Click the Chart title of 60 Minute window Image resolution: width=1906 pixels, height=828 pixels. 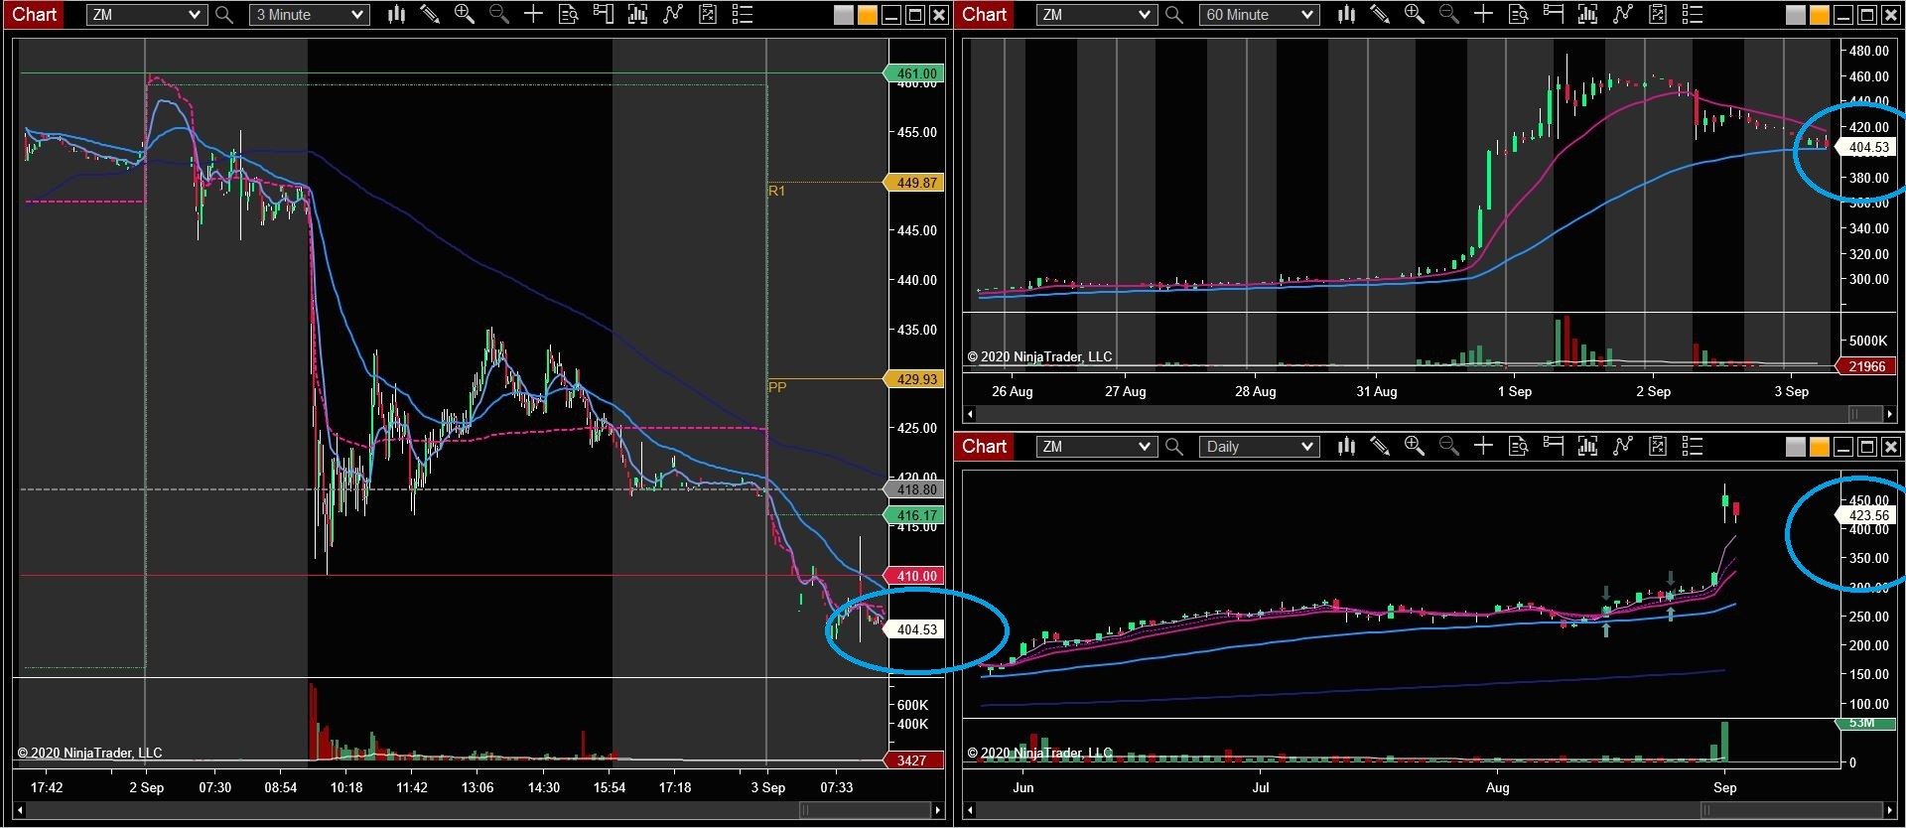pyautogui.click(x=985, y=14)
